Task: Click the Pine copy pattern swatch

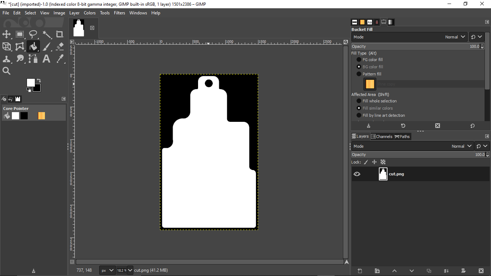Action: [370, 84]
